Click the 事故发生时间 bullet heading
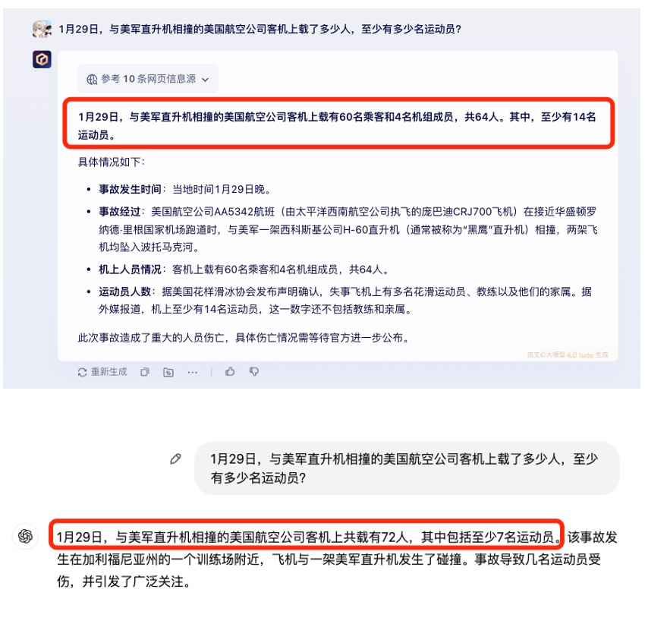Screen dimensions: 645x624 click(130, 189)
